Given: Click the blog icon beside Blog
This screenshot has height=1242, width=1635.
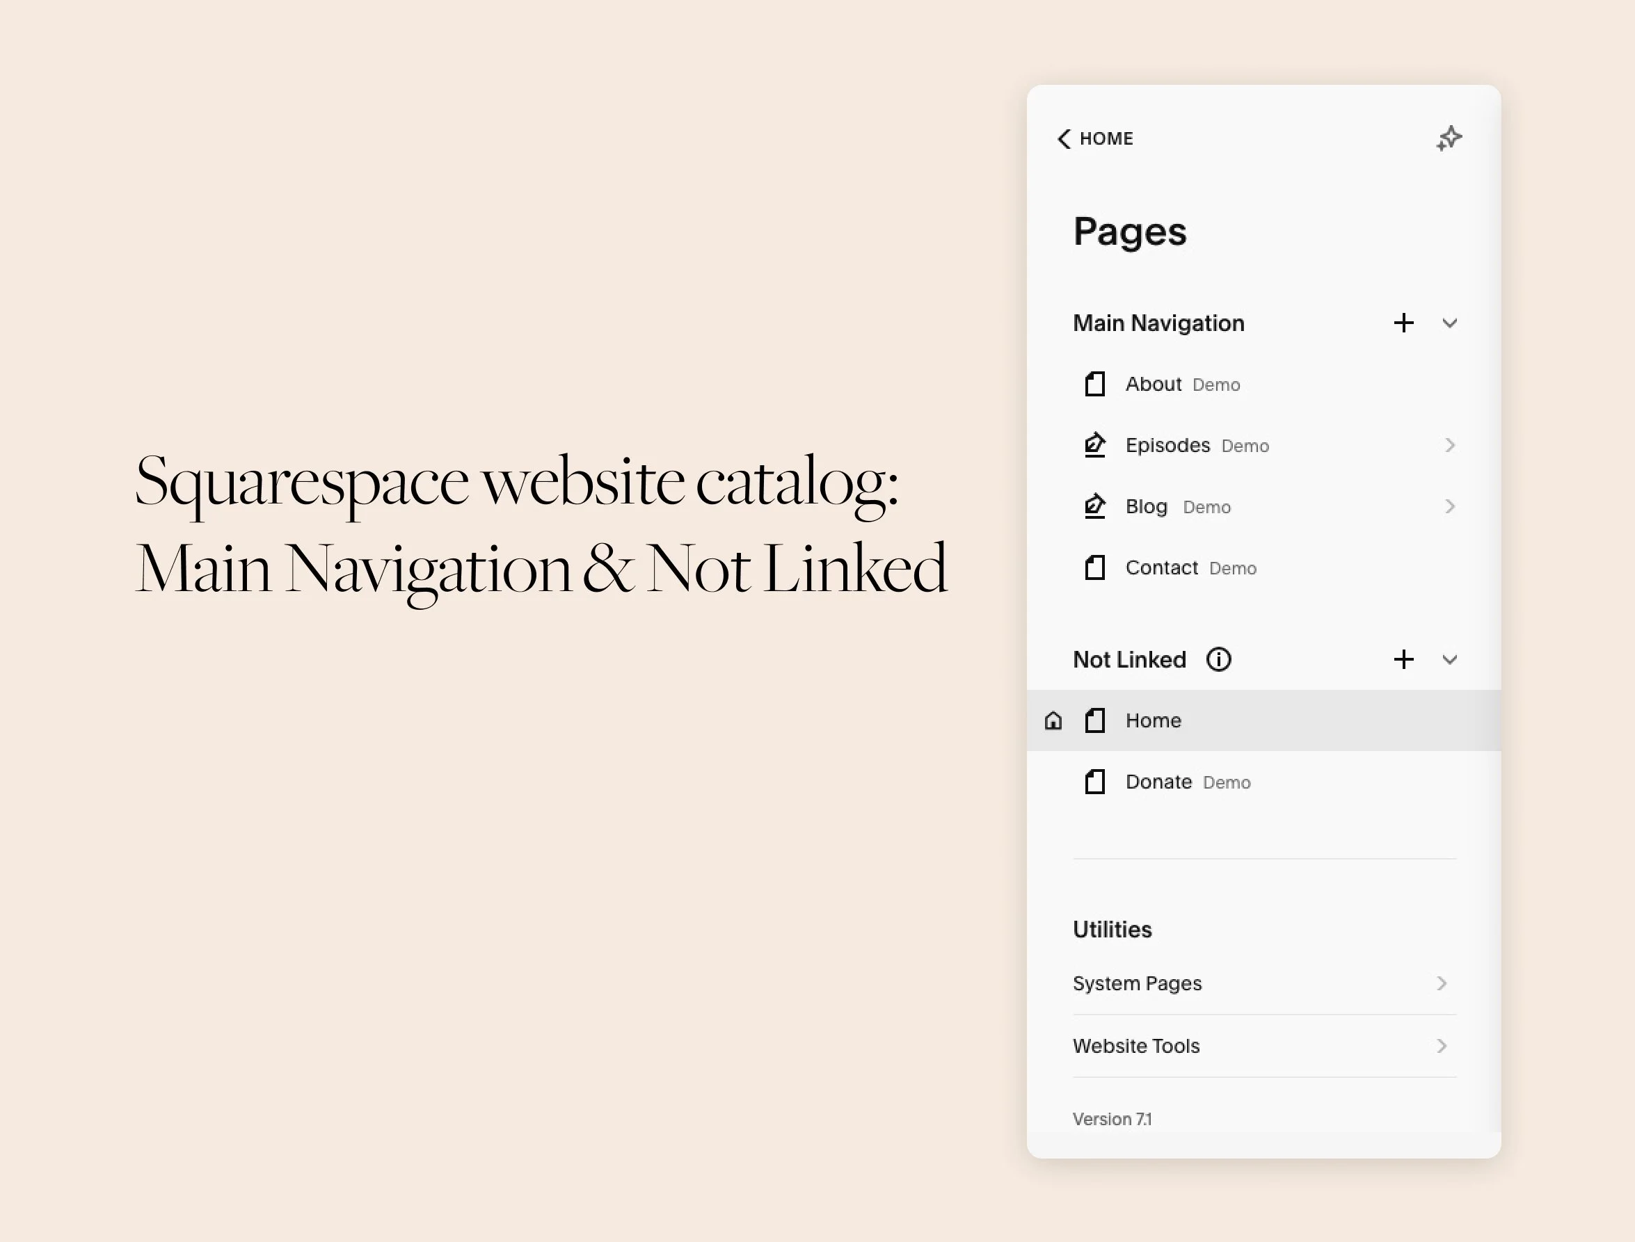Looking at the screenshot, I should click(x=1094, y=506).
